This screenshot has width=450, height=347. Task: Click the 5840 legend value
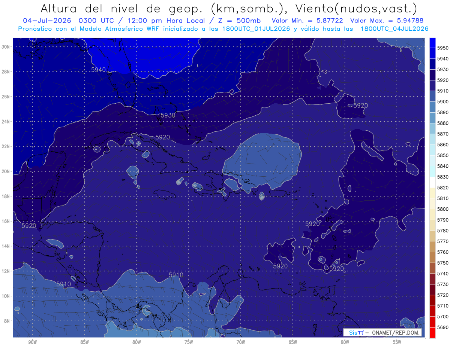(443, 166)
